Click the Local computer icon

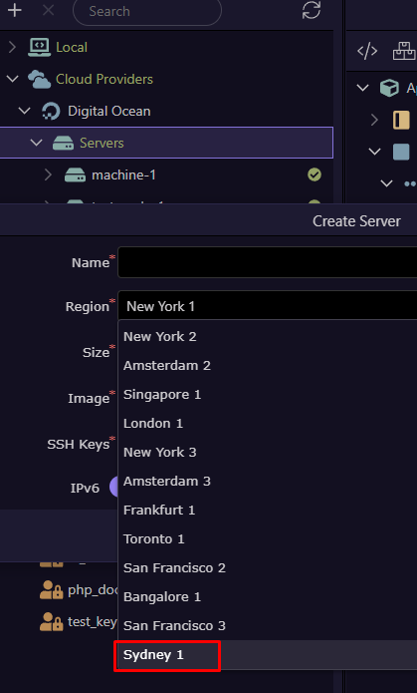(x=39, y=47)
